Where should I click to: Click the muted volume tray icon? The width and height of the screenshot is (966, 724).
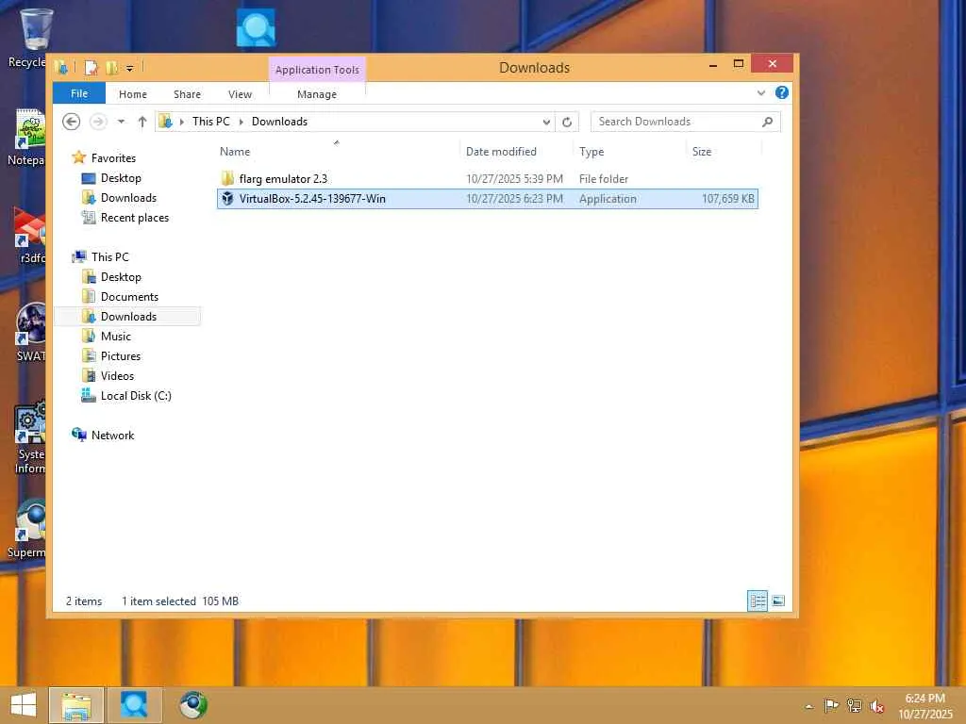tap(876, 706)
